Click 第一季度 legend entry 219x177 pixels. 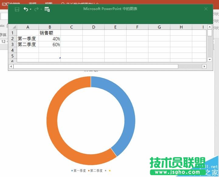point(78,171)
